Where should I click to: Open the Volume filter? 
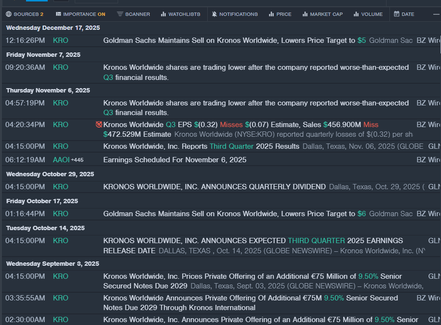[x=368, y=14]
